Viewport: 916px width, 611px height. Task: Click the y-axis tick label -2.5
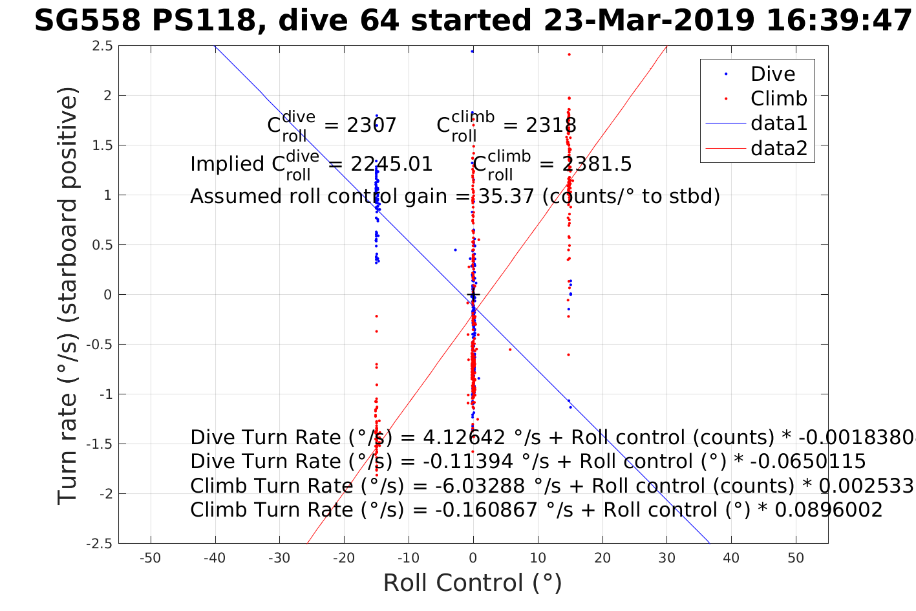point(101,543)
